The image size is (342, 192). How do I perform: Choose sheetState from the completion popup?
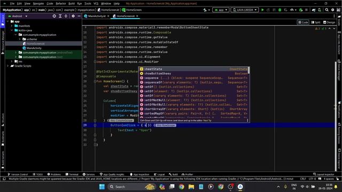[x=194, y=69]
